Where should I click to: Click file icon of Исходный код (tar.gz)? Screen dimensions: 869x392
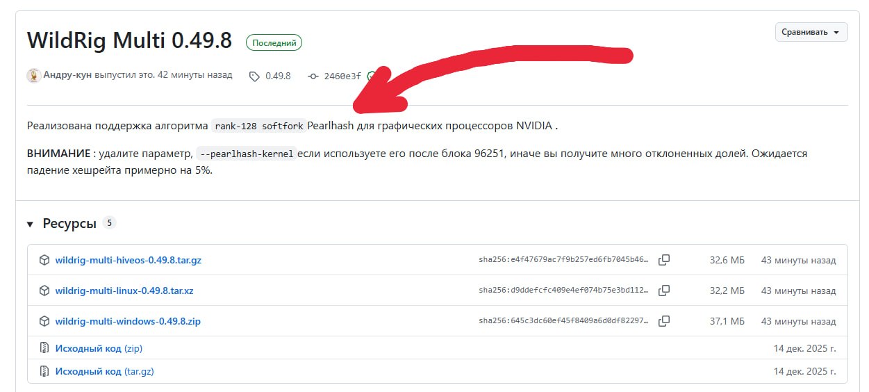(44, 371)
